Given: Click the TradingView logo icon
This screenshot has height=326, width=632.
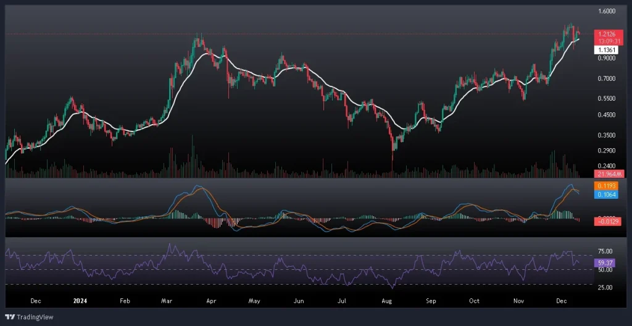Looking at the screenshot, I should [x=9, y=316].
